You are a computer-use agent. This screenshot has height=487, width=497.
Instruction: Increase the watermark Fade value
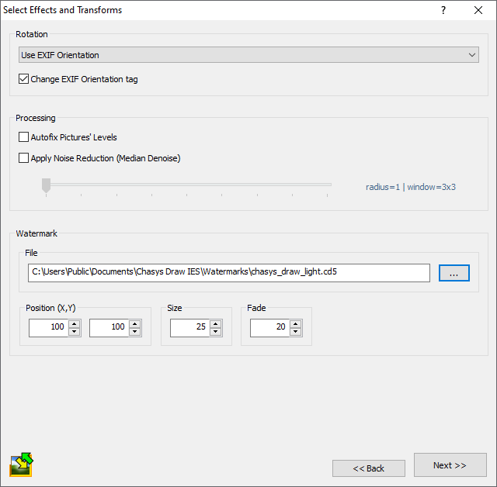coord(296,323)
